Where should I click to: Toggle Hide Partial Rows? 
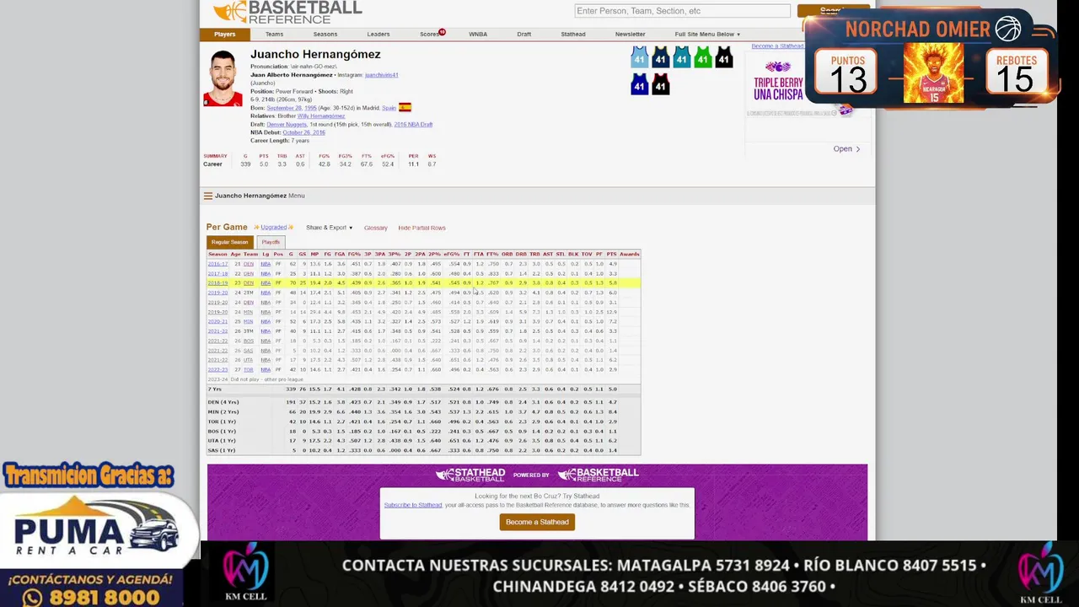tap(422, 228)
